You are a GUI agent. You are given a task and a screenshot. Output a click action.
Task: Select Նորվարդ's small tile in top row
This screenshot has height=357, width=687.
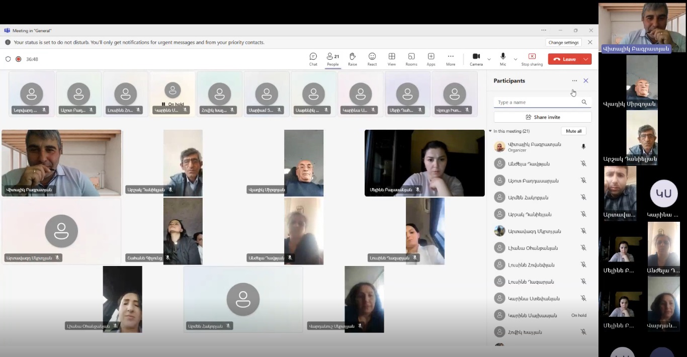coord(32,94)
